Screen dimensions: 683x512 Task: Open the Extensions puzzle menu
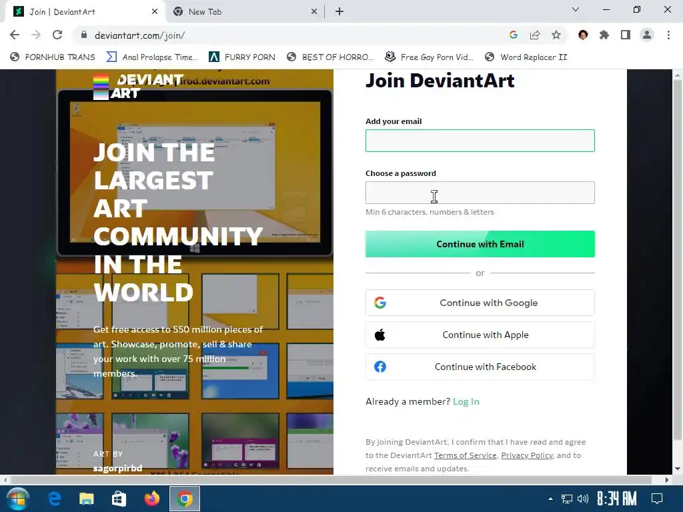tap(604, 35)
